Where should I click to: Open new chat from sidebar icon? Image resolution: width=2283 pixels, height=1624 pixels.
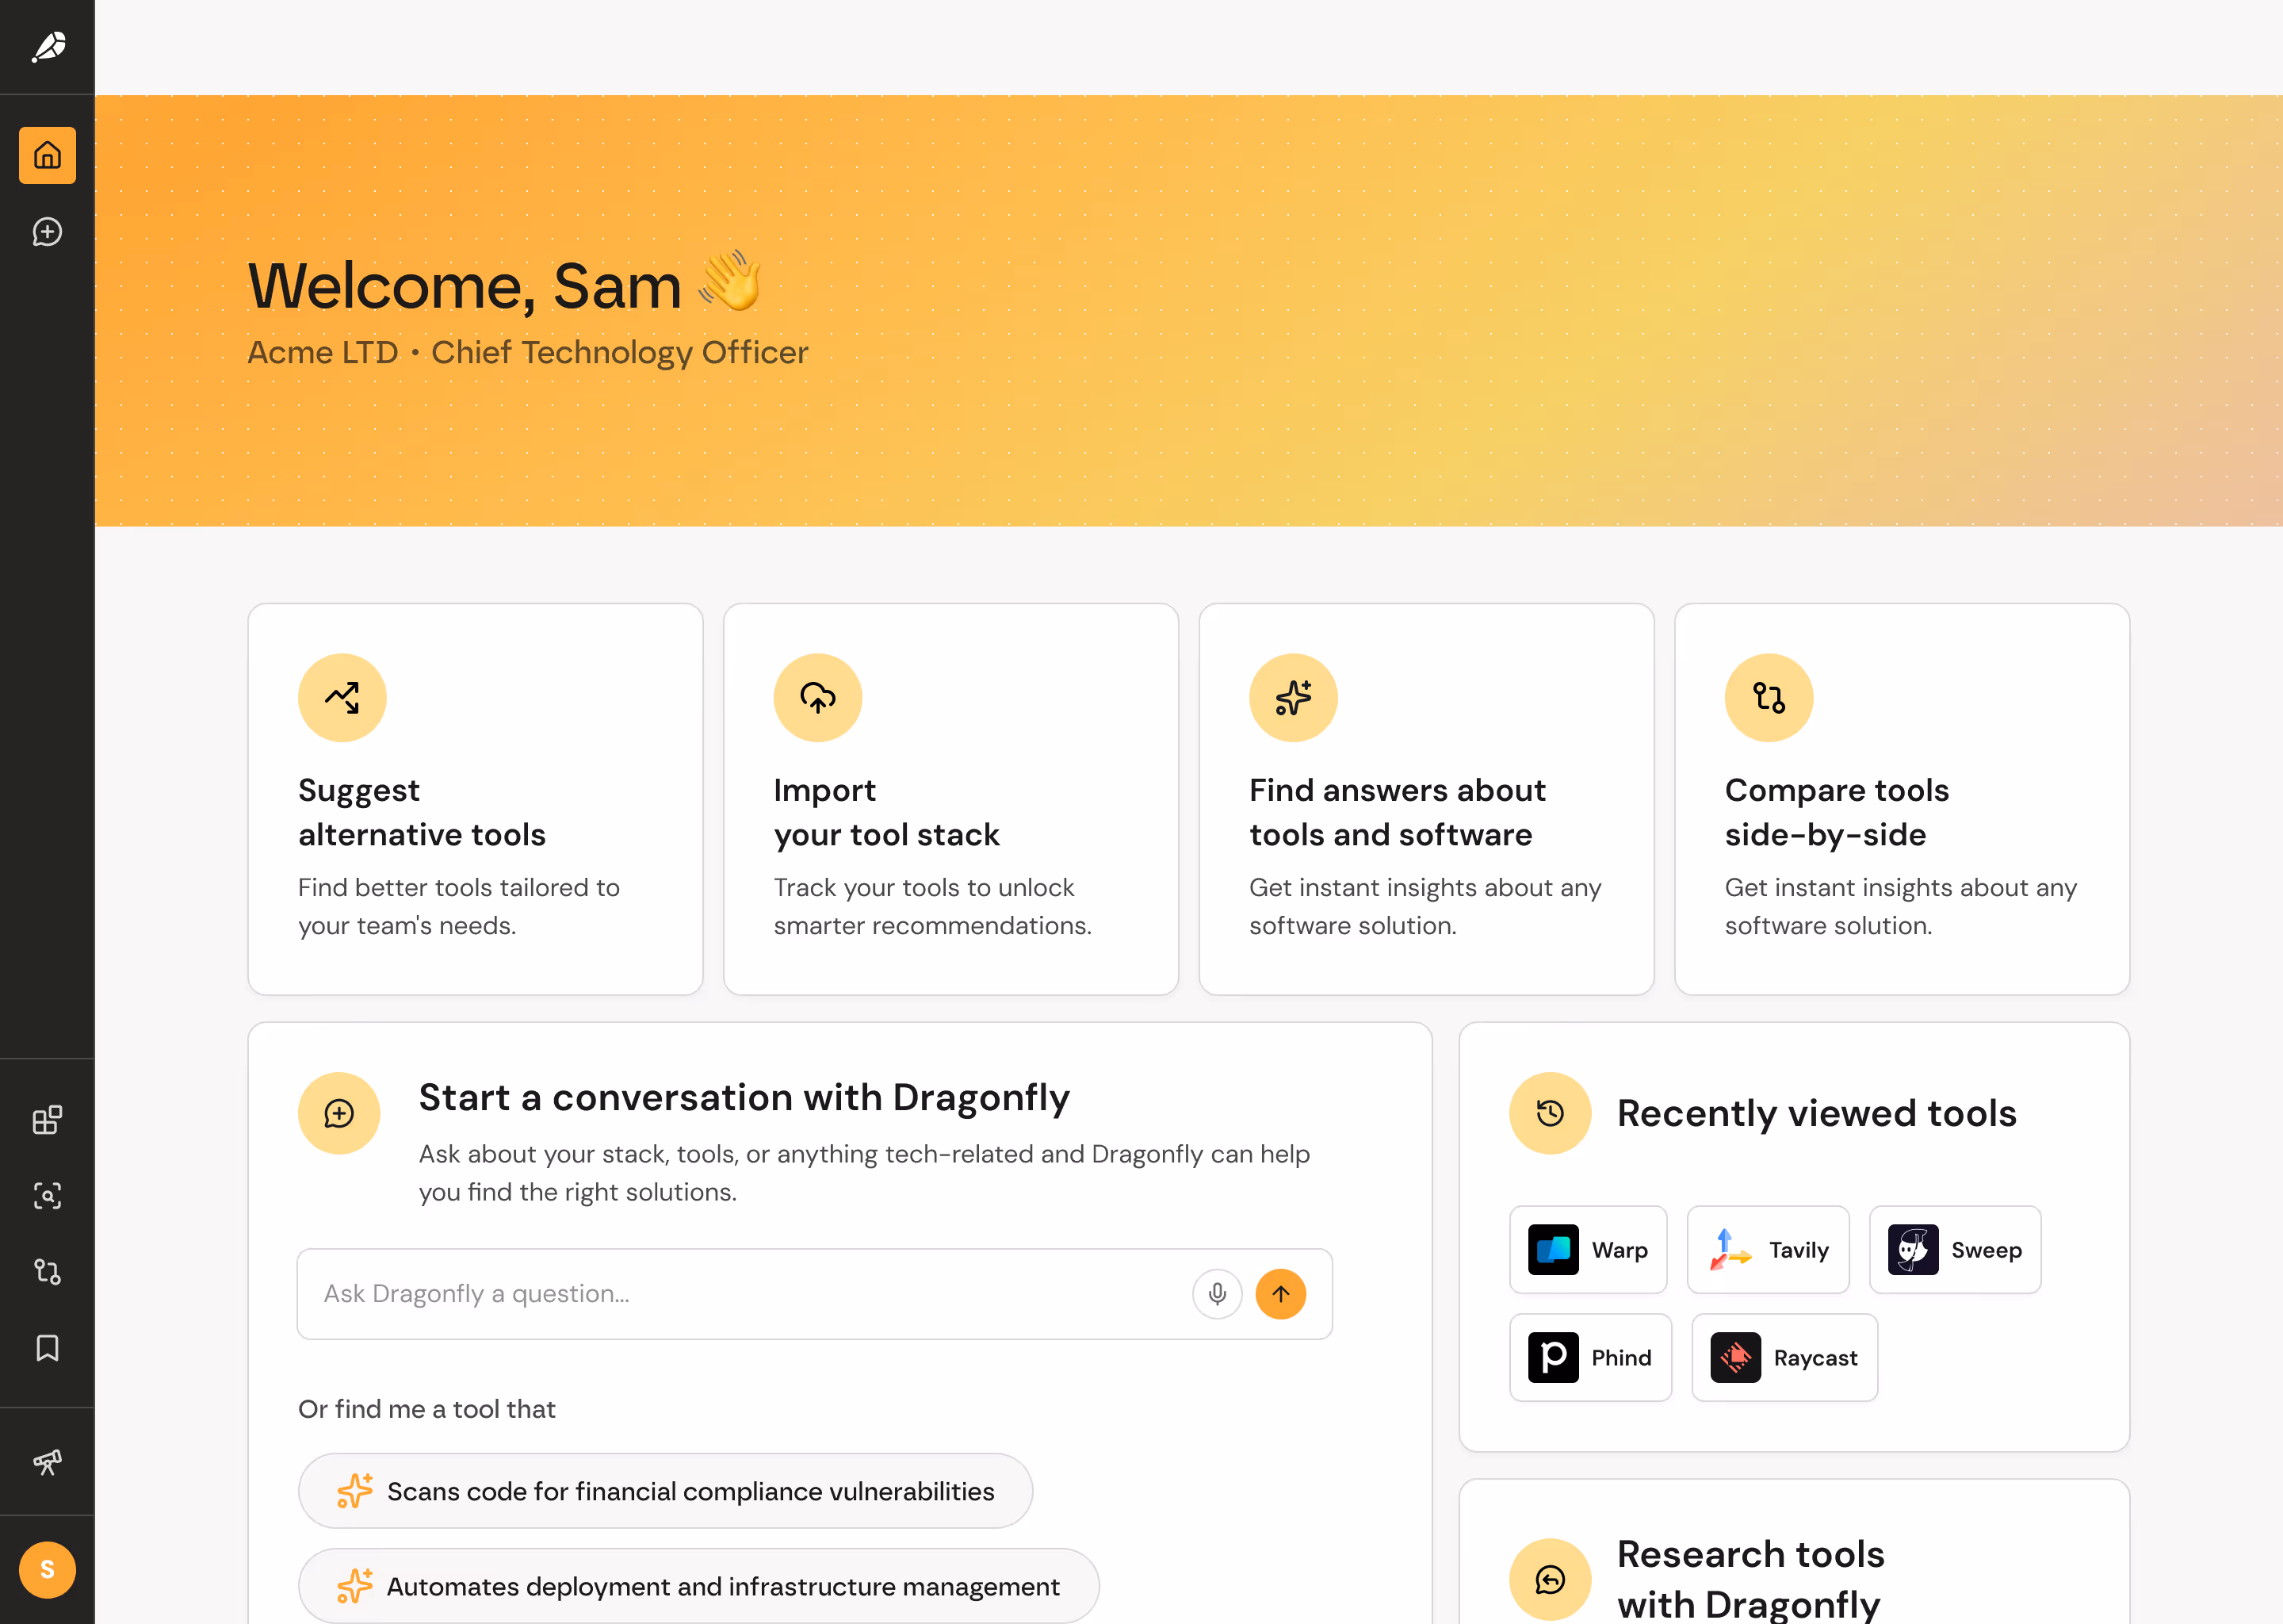coord(47,232)
